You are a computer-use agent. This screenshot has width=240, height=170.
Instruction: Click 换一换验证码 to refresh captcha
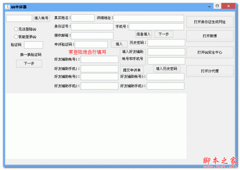pos(31,55)
